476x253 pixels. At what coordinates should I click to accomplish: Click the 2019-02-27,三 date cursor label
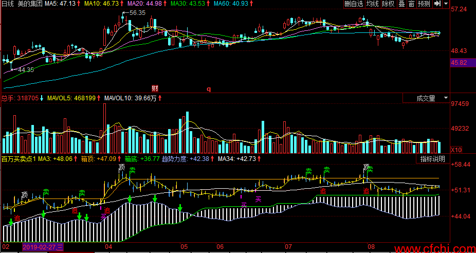coord(43,247)
